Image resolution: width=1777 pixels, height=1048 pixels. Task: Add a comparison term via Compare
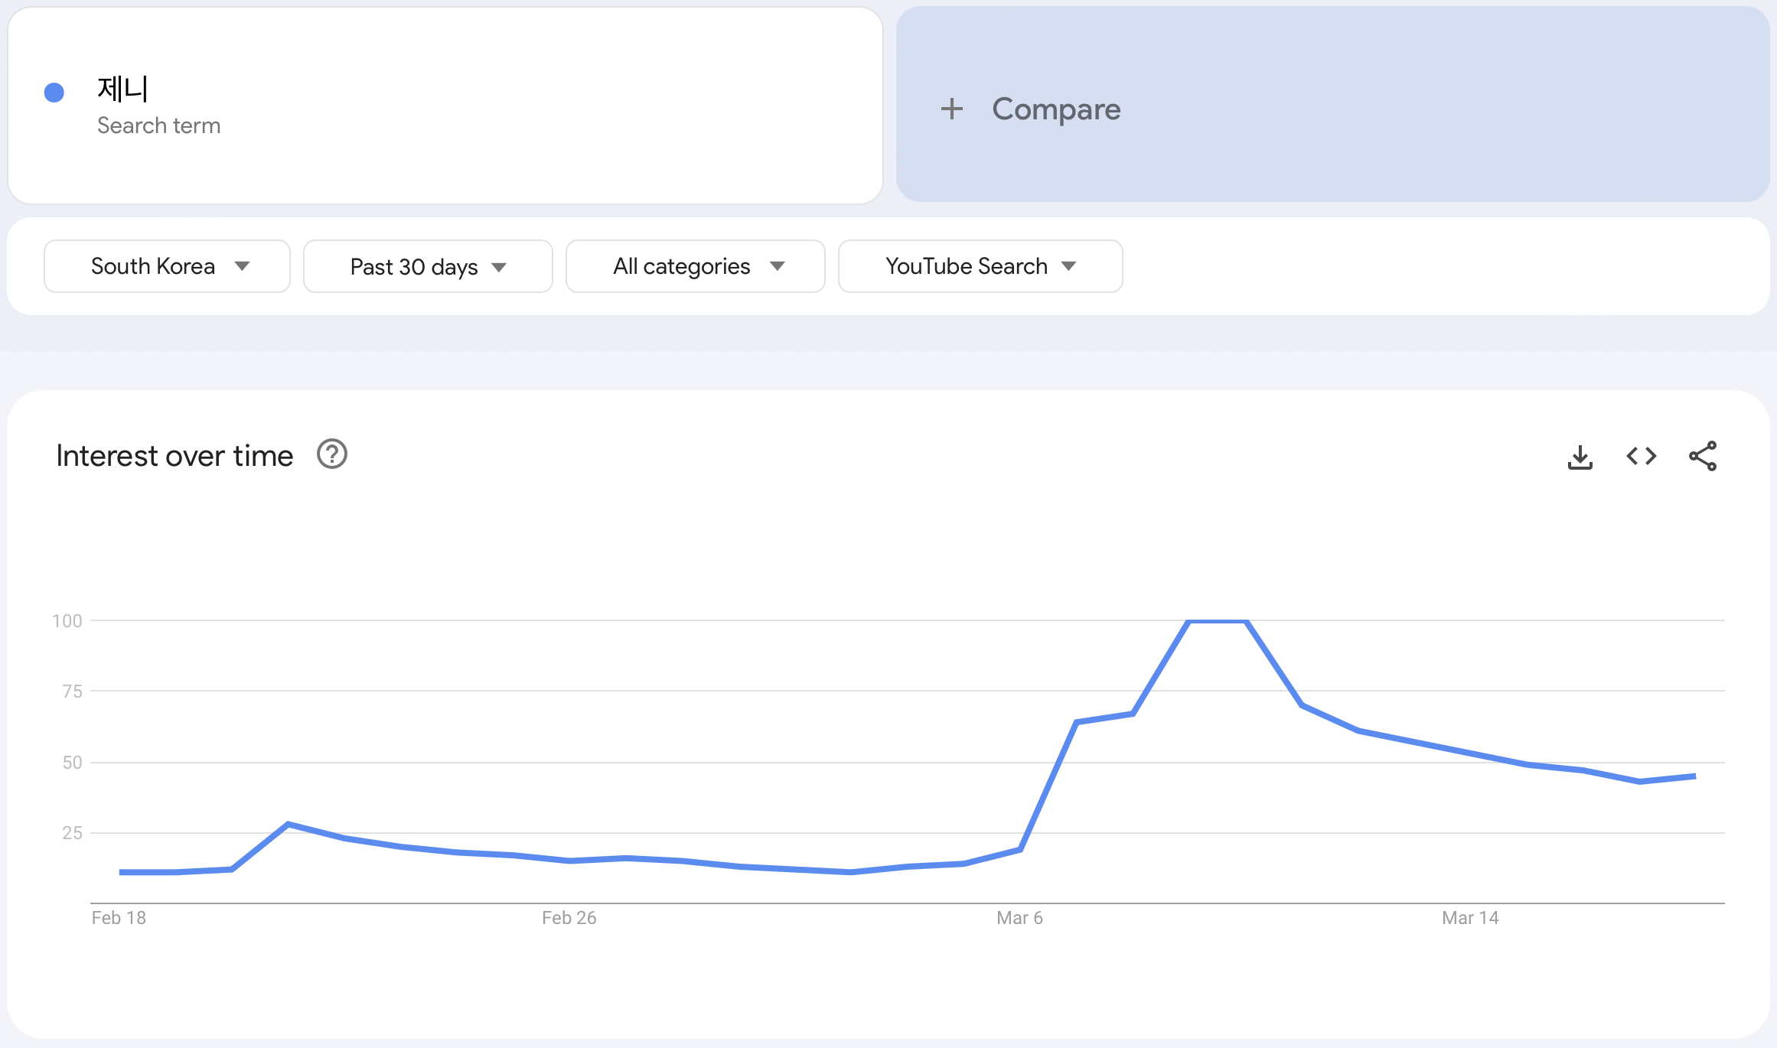coord(1332,105)
